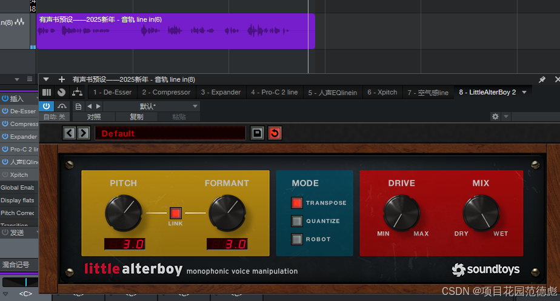The image size is (560, 301).
Task: Open preset file page icon
Action: pyautogui.click(x=78, y=106)
